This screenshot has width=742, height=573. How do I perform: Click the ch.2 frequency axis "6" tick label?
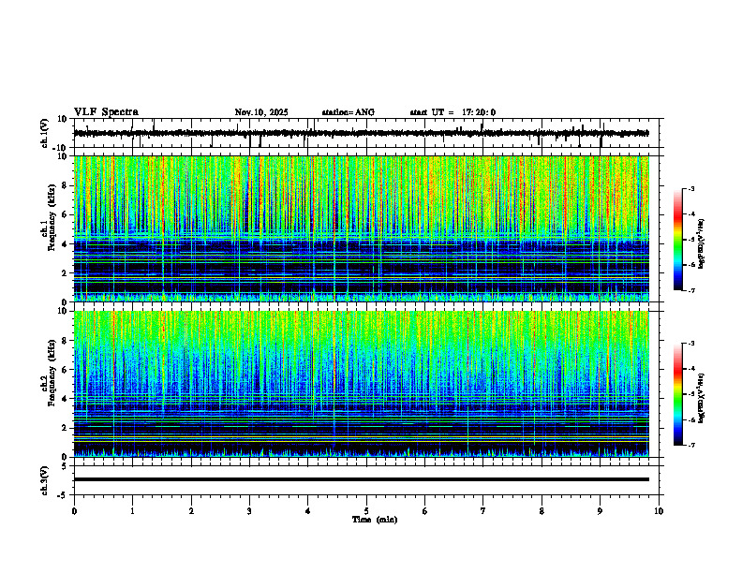pyautogui.click(x=66, y=370)
